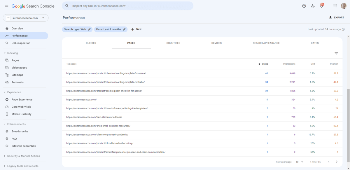Click the New filter button
Viewport: 350px width, 170px height.
point(136,29)
